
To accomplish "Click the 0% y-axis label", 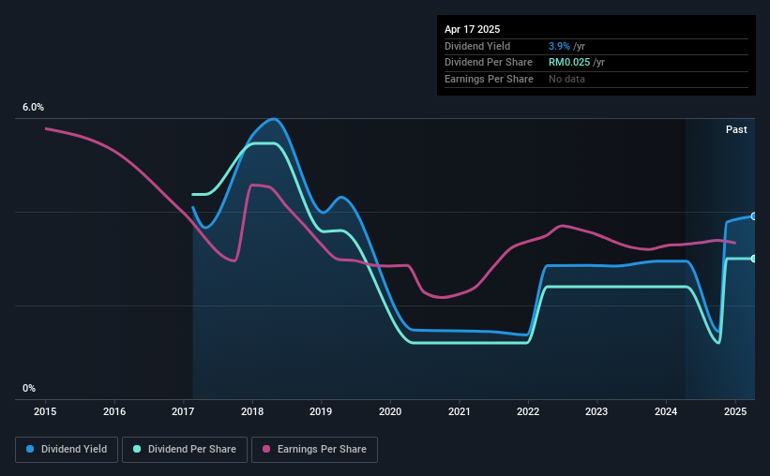I will (x=29, y=388).
